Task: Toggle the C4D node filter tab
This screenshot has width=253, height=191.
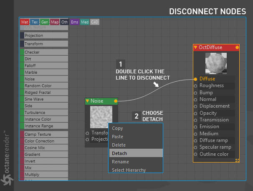Action: pos(94,22)
